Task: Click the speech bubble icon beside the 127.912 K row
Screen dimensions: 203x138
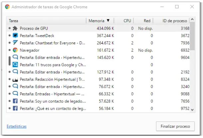Action: (15, 72)
